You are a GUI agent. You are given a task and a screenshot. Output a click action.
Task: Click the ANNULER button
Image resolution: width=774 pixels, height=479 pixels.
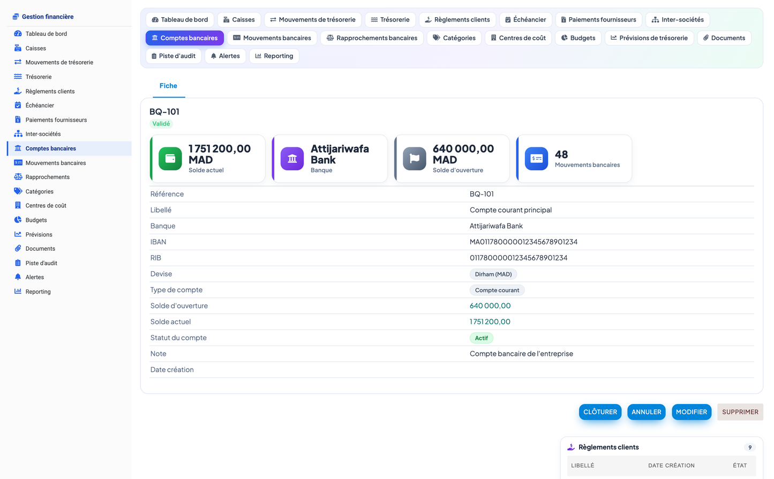(x=647, y=412)
